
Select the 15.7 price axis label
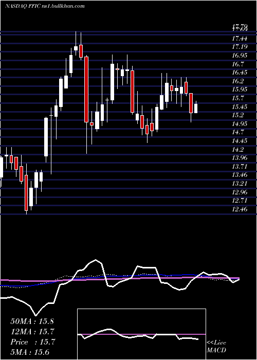tap(238, 98)
